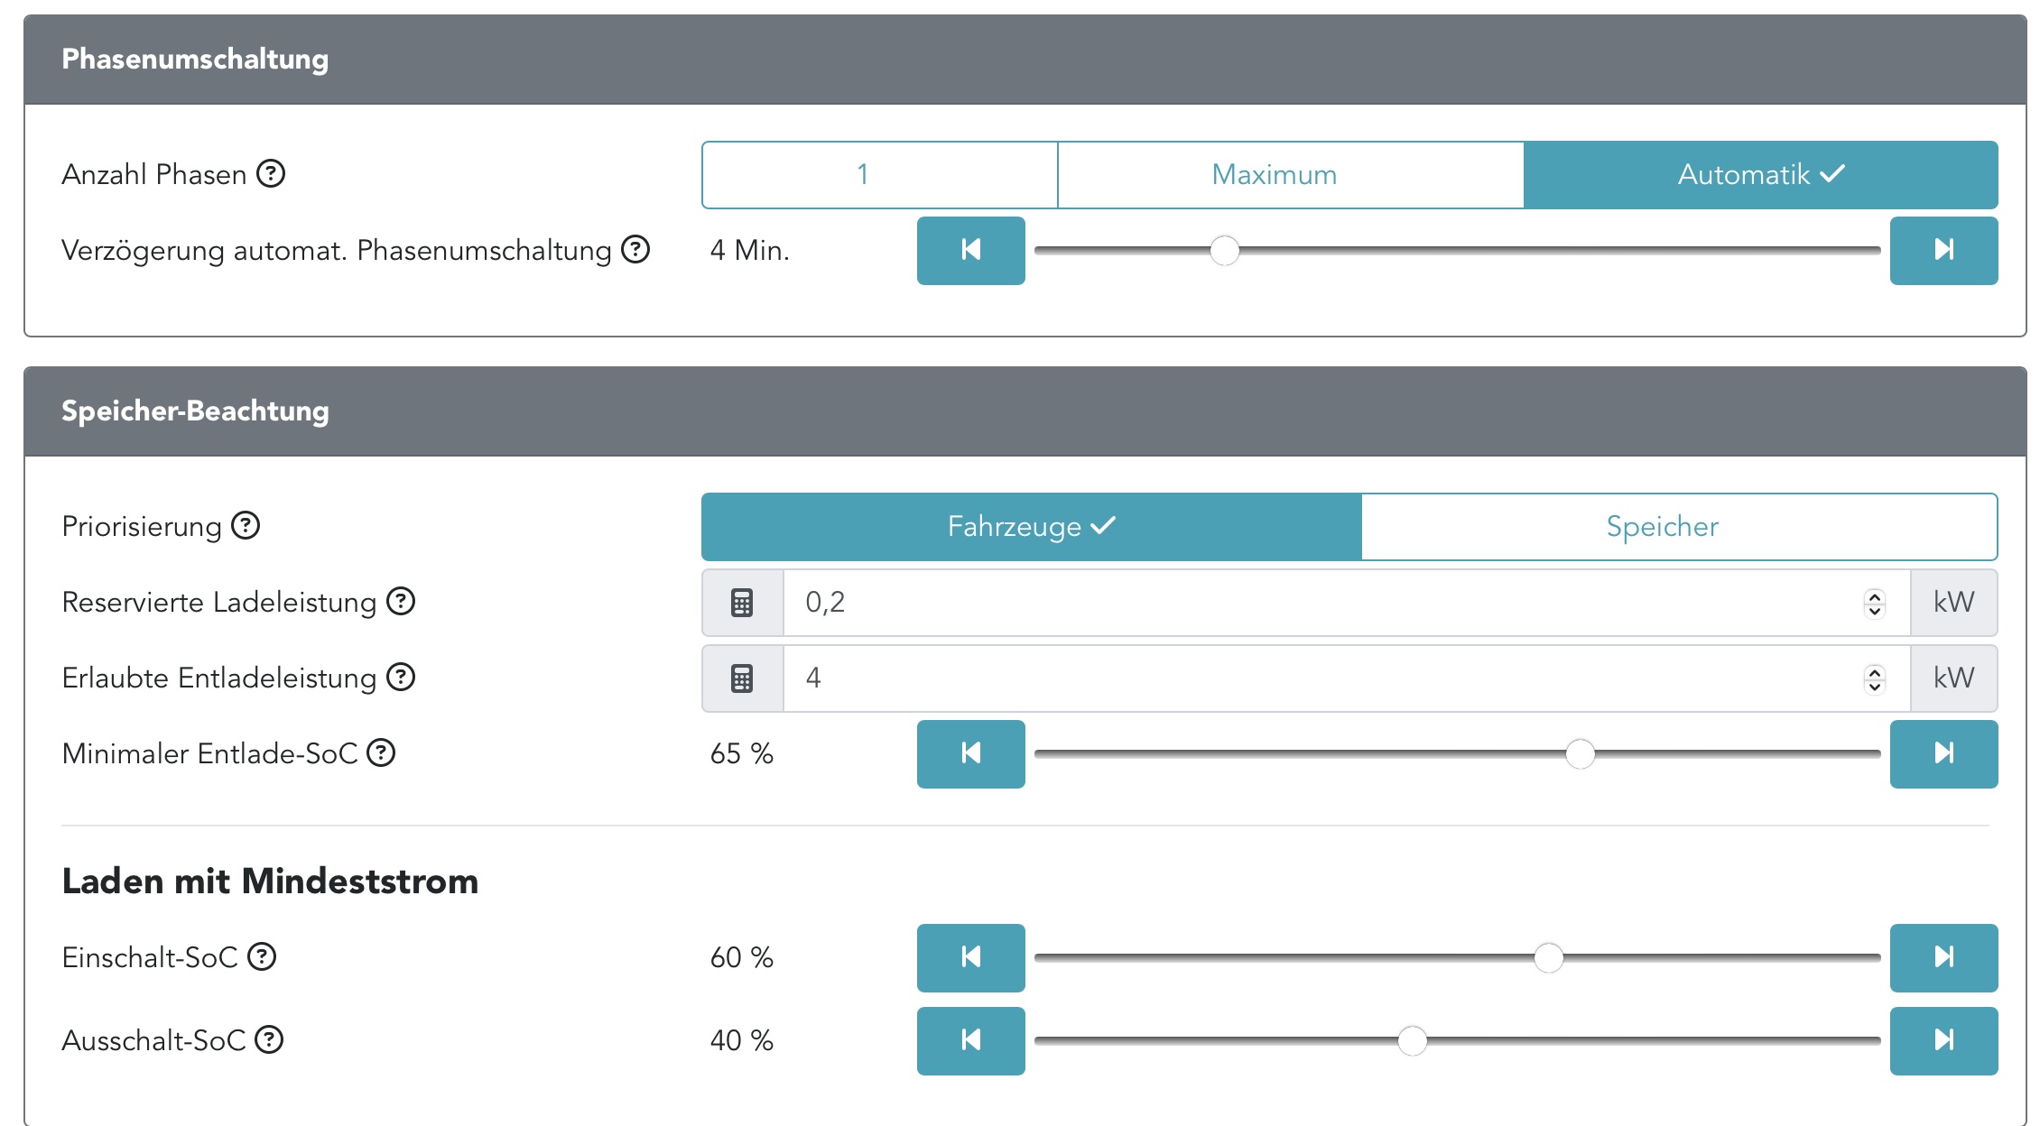Click stepper arrows of Erlaubte Entladeleistung field
Image resolution: width=2040 pixels, height=1126 pixels.
click(1875, 678)
